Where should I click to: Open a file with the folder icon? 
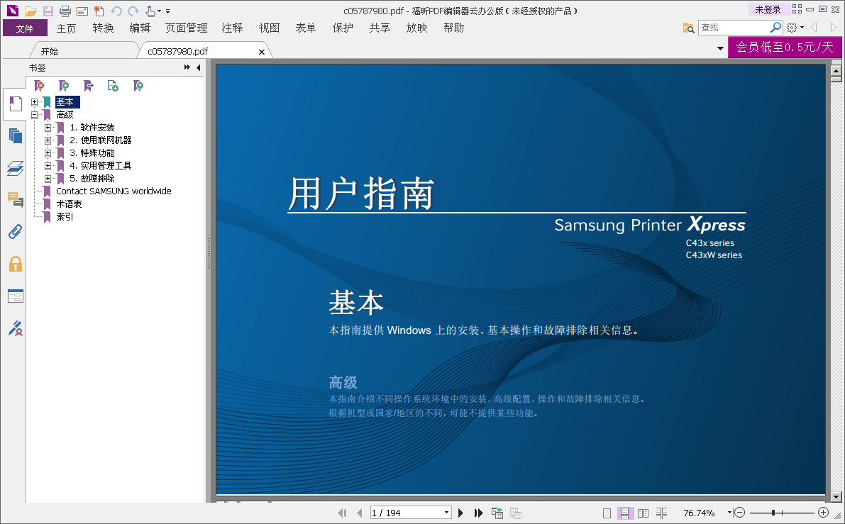pyautogui.click(x=31, y=11)
